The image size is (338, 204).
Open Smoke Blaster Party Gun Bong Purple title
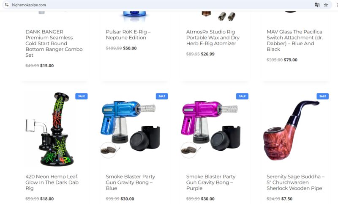(211, 182)
